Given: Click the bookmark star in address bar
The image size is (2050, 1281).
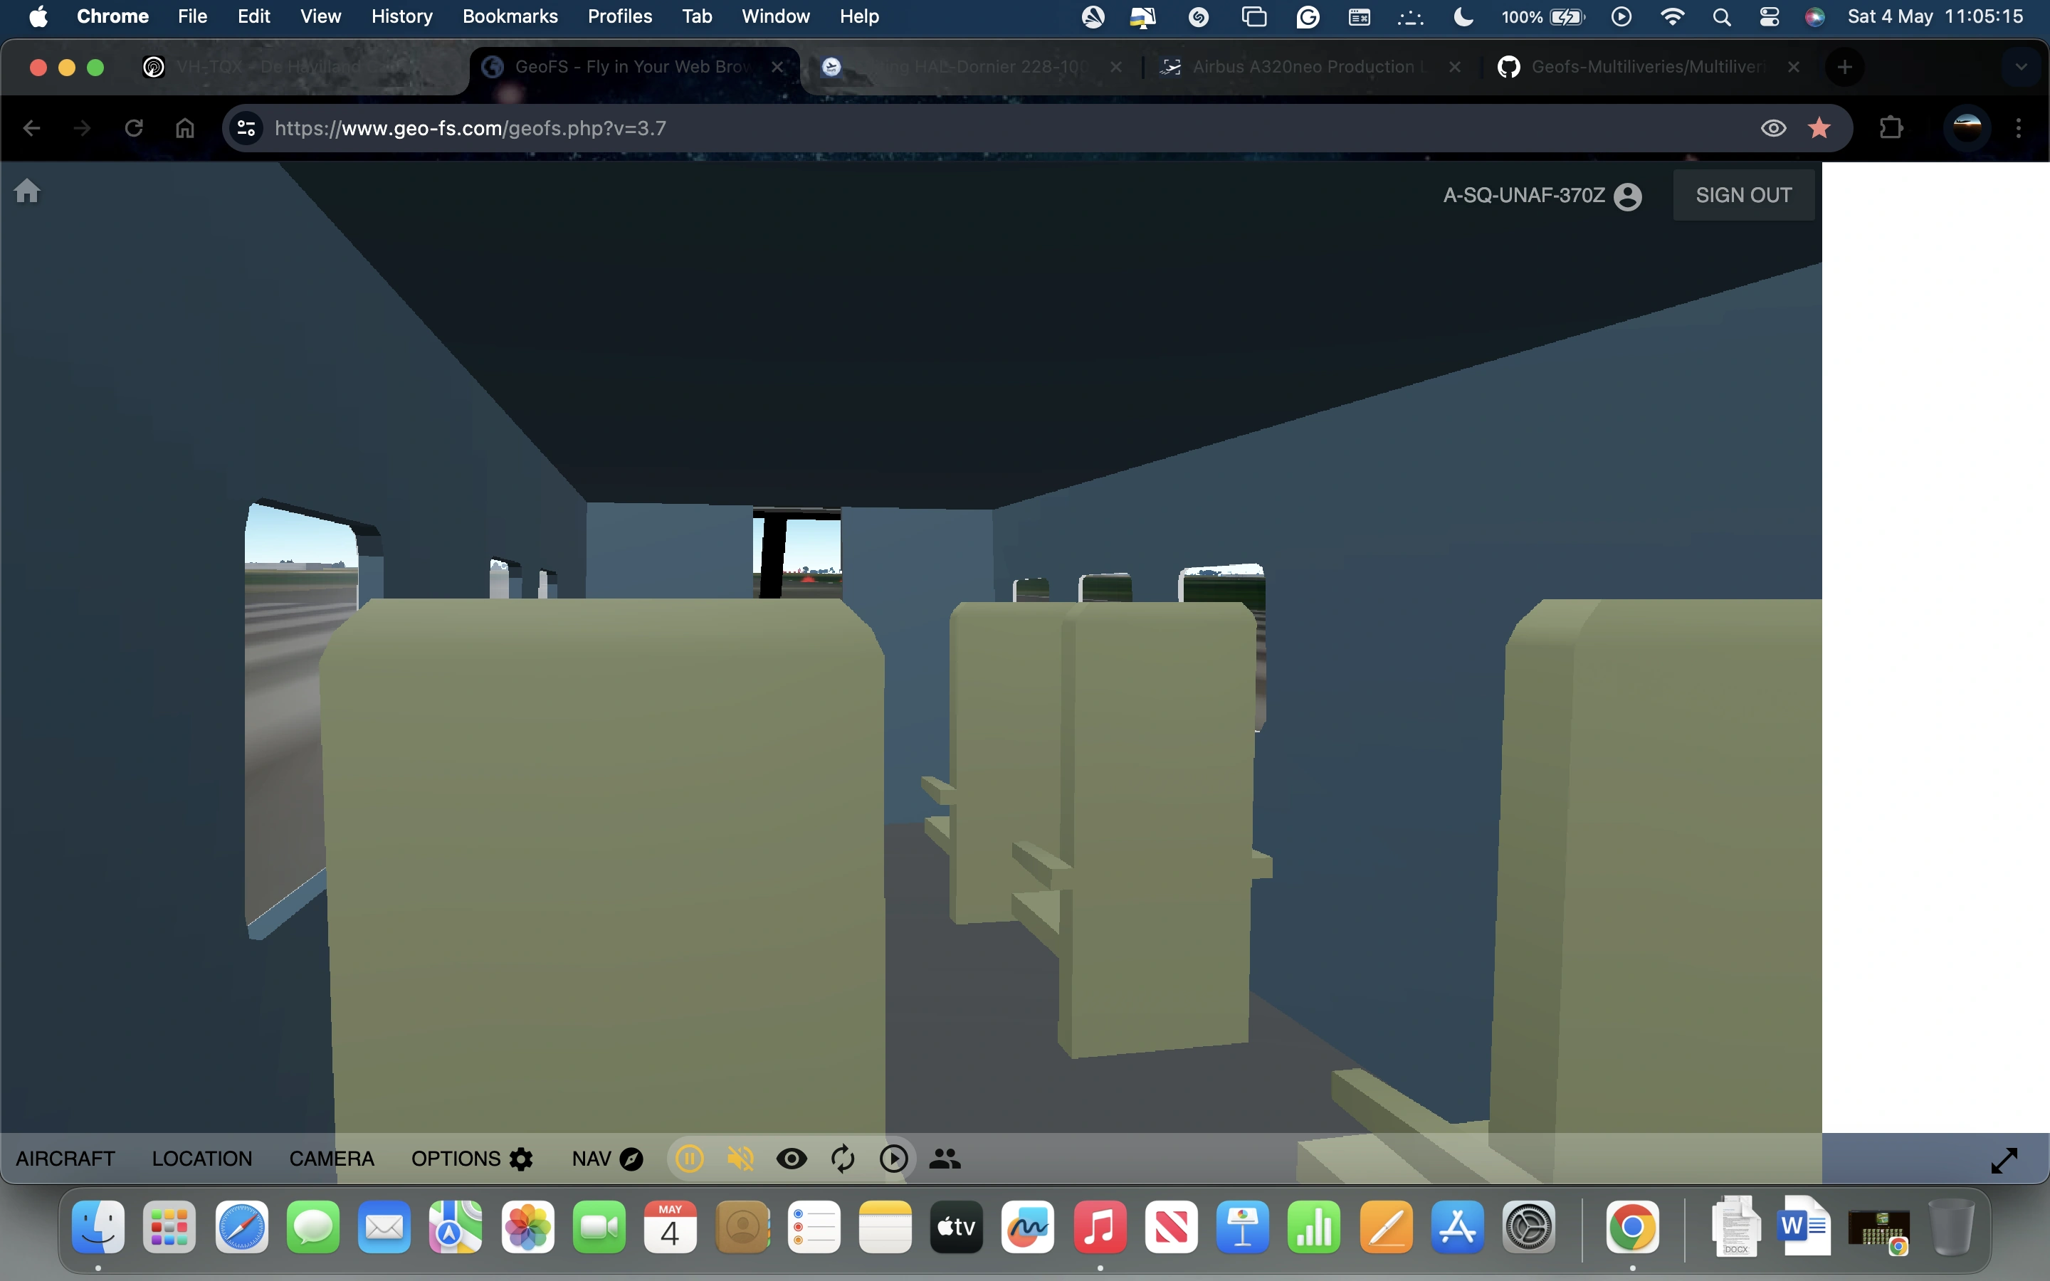Looking at the screenshot, I should click(x=1819, y=128).
